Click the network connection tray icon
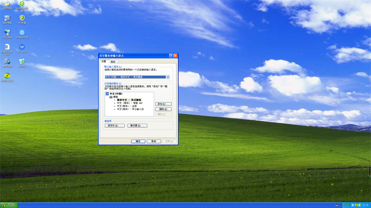The width and height of the screenshot is (371, 208). coord(349,205)
